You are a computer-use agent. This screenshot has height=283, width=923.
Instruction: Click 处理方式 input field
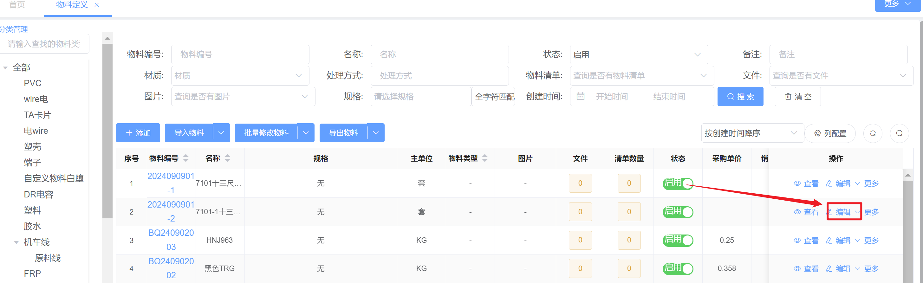click(x=440, y=76)
